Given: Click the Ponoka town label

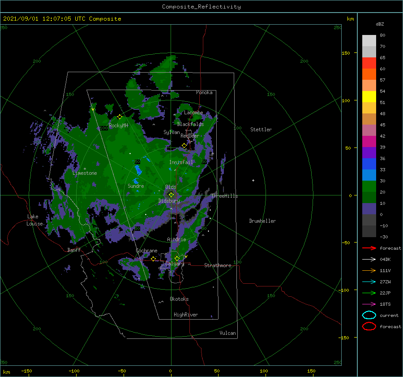Looking at the screenshot, I should (x=204, y=92).
